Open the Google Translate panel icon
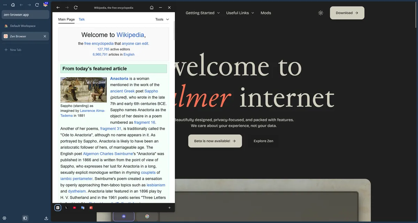This screenshot has width=418, height=223. [x=83, y=208]
